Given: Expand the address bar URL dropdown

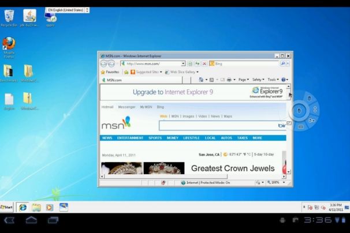Looking at the screenshot, I should pos(183,63).
